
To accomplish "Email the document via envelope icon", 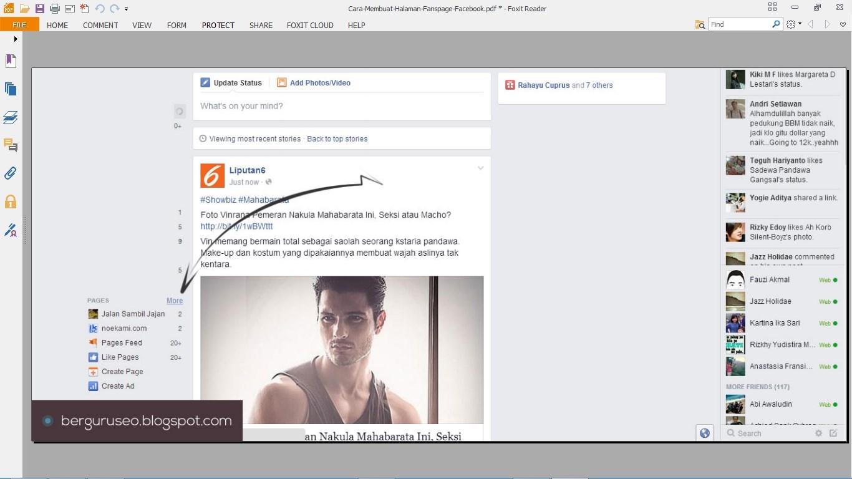I will click(x=69, y=9).
